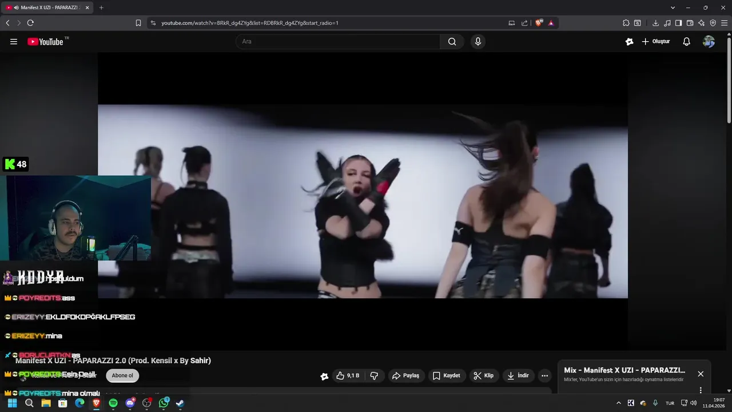Image resolution: width=732 pixels, height=412 pixels.
Task: Like the video (9,1 B)
Action: pyautogui.click(x=348, y=376)
